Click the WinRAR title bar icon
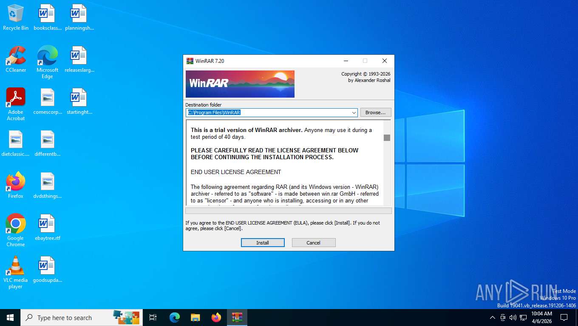 tap(190, 61)
